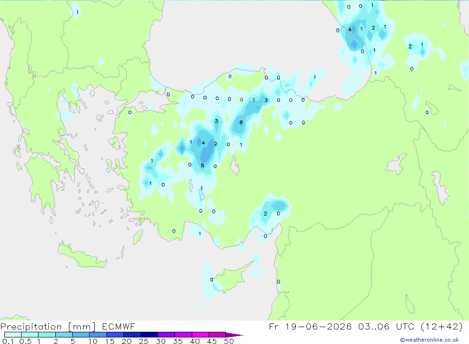This screenshot has width=469, height=344.
Task: Click the island of Cyprus on map
Action: point(232,278)
